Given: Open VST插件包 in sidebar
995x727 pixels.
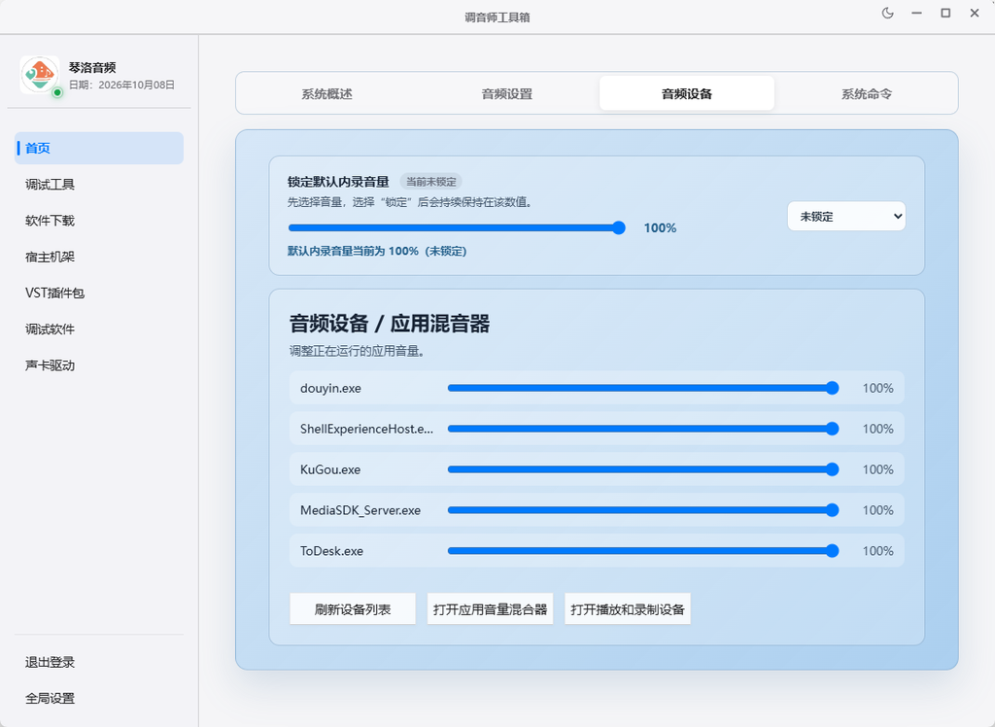Looking at the screenshot, I should [99, 293].
